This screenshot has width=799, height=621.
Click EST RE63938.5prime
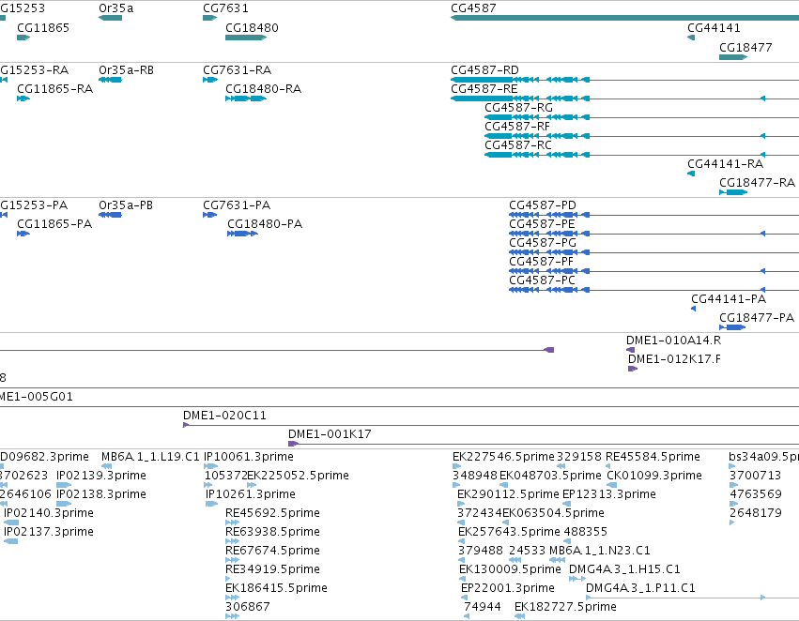(232, 541)
